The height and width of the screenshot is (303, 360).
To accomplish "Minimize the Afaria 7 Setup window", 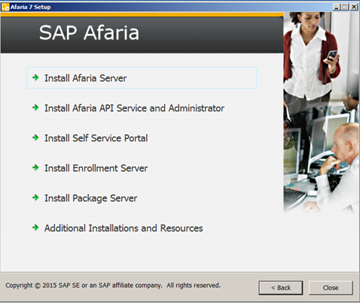I will tap(337, 7).
